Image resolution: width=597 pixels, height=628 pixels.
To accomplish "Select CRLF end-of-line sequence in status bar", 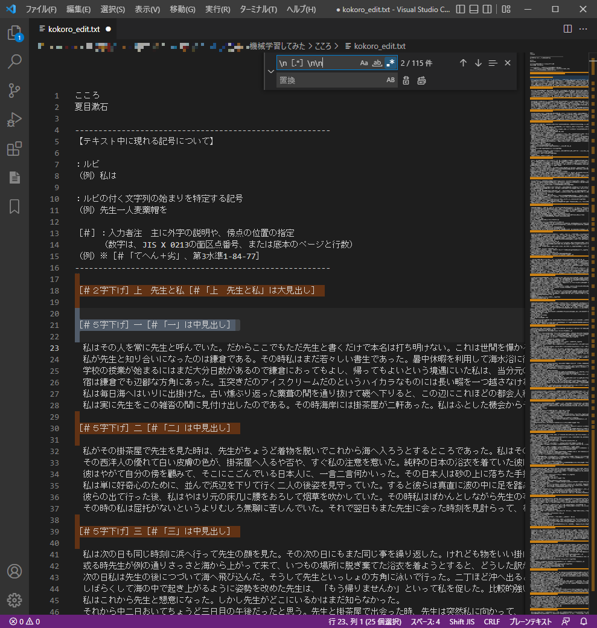I will 491,621.
